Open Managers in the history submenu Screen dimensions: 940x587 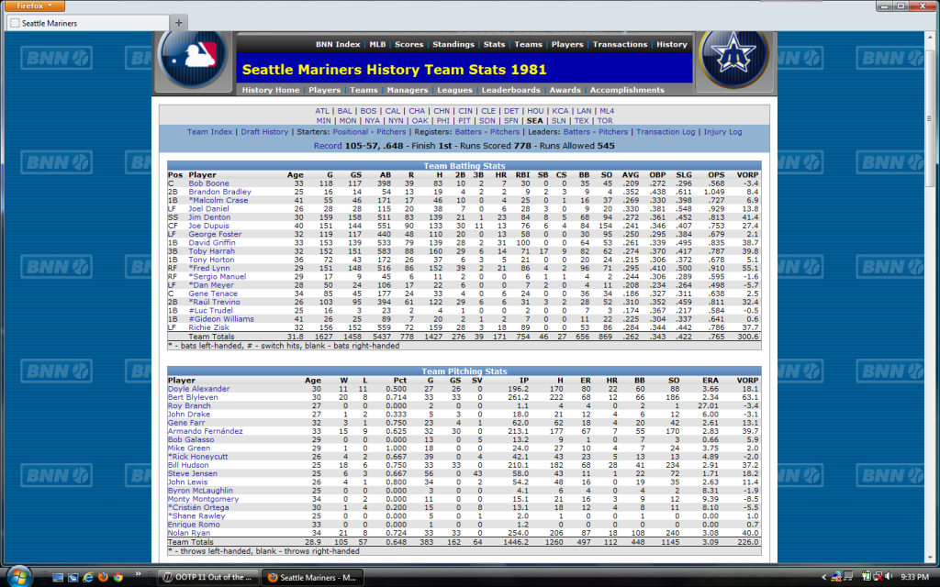pos(408,90)
